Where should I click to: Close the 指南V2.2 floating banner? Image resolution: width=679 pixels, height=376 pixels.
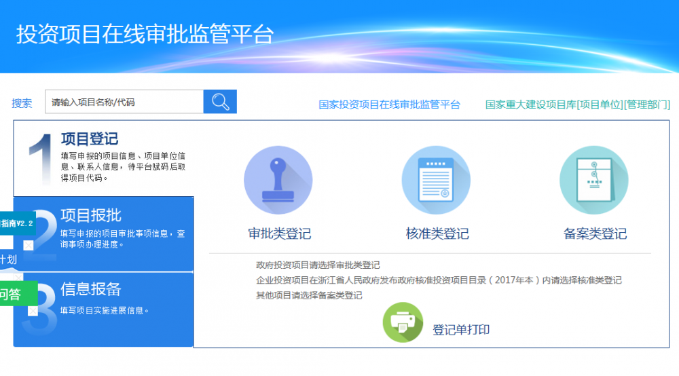point(29,245)
